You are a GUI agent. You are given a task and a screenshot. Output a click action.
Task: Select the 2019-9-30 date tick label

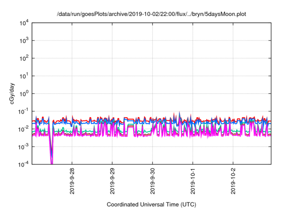[x=153, y=181]
